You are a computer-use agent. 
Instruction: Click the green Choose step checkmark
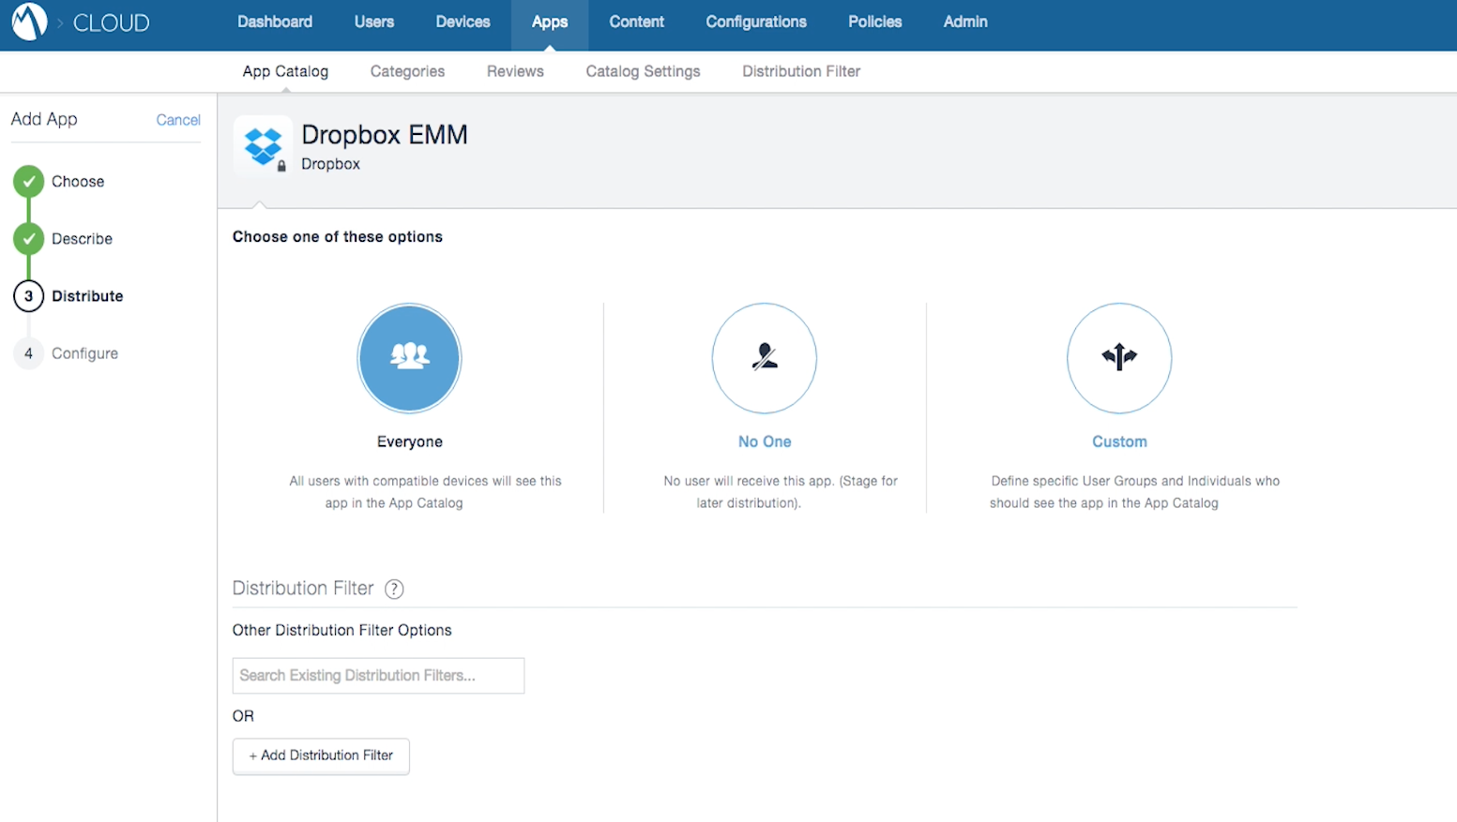29,181
